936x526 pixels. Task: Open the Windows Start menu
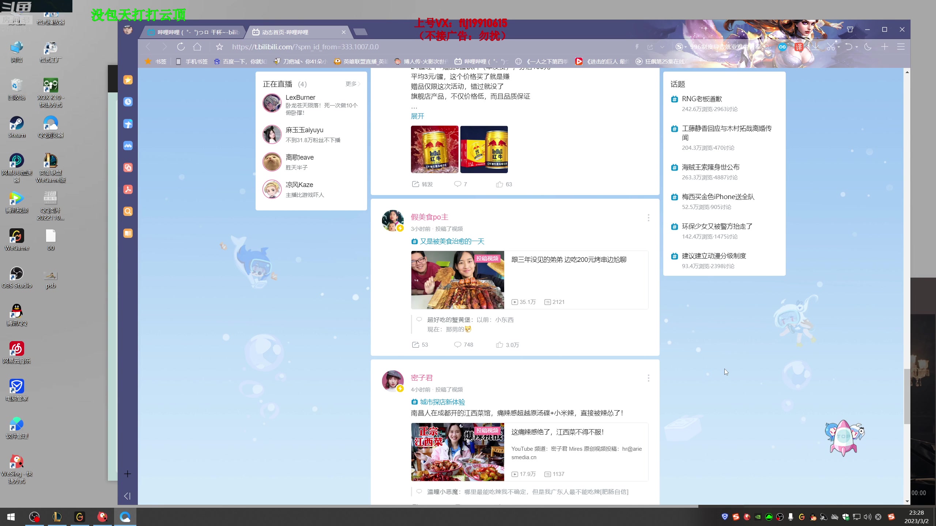coord(11,517)
